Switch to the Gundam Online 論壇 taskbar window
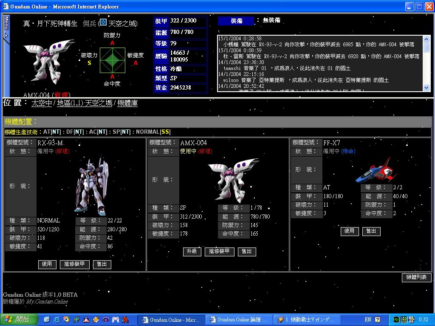This screenshot has height=326, width=435. 239,320
